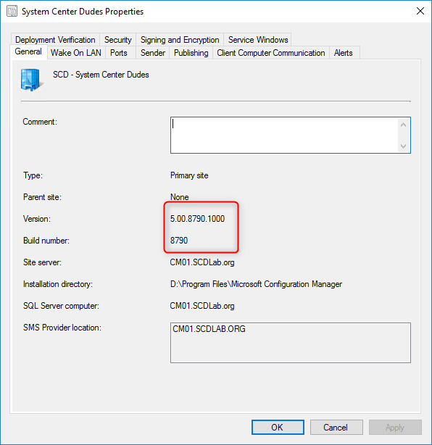
Task: Switch to the Wake On LAN tab
Action: point(76,53)
